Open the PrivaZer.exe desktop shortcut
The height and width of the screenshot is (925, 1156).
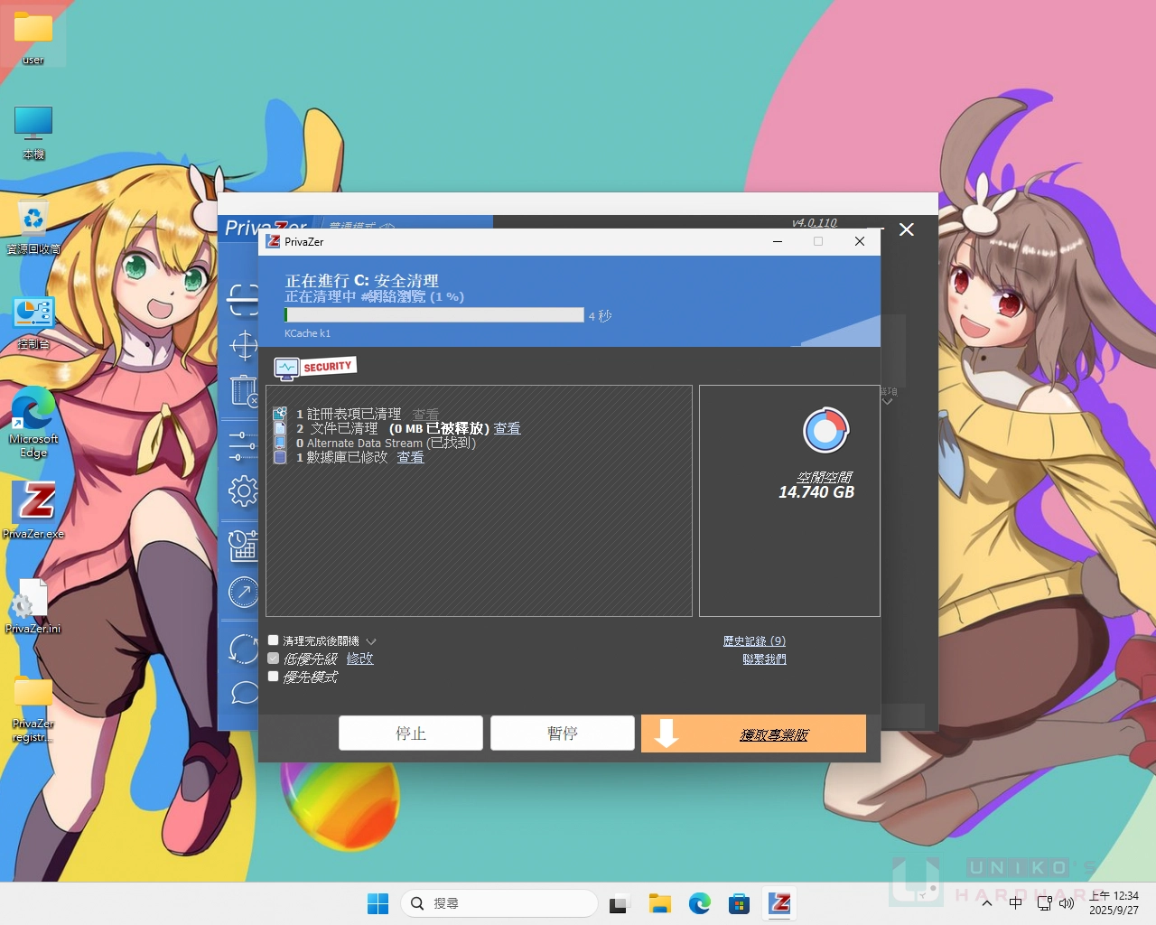(x=33, y=510)
